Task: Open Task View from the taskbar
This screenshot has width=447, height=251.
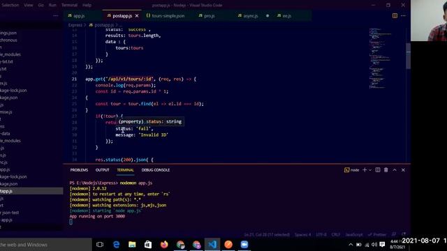Action: (x=100, y=245)
